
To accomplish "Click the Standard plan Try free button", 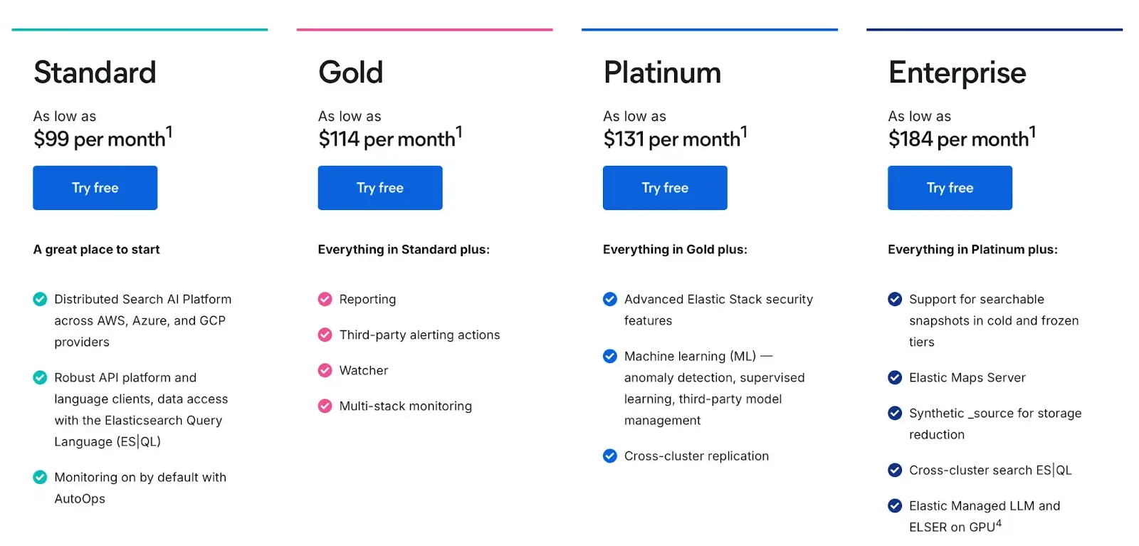I will [x=95, y=188].
